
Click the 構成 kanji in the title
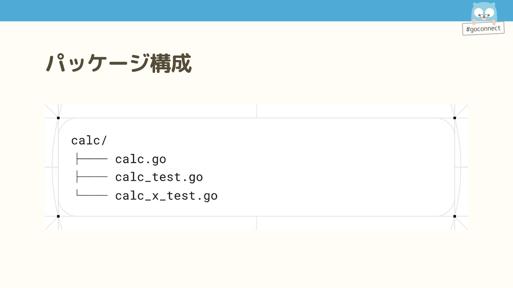click(171, 63)
